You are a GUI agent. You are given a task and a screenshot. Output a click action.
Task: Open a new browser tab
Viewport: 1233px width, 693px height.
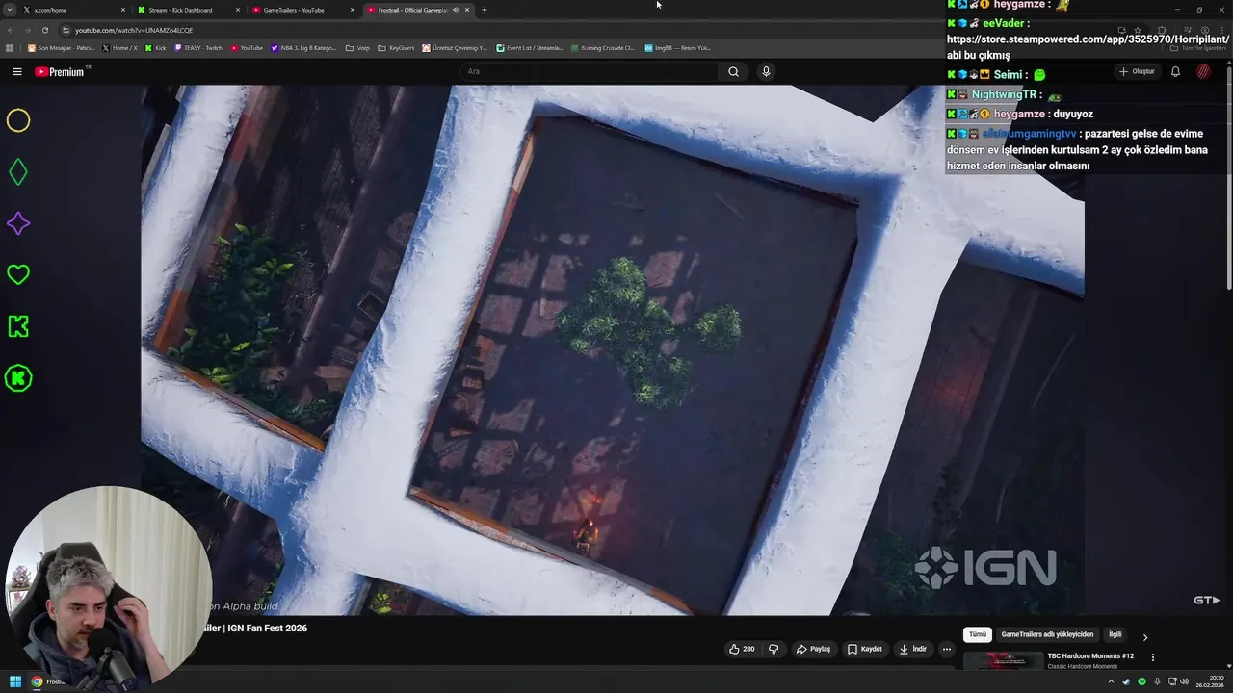tap(484, 10)
